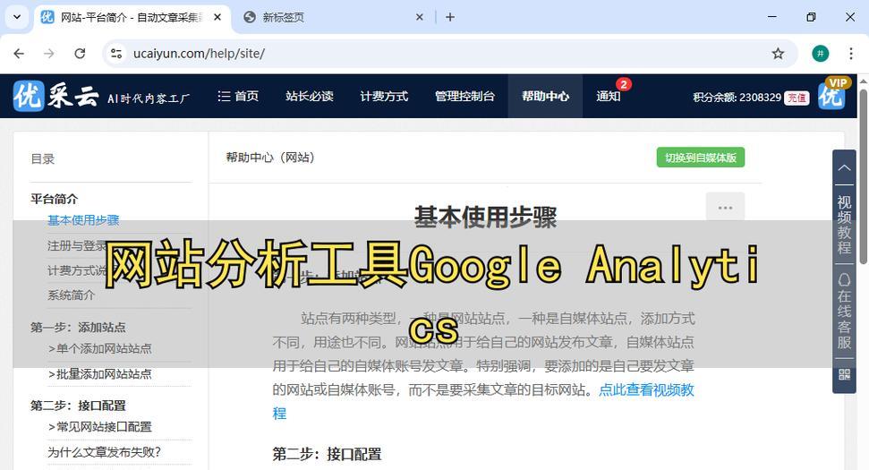
Task: Open 站长必读 navigation item
Action: [x=310, y=97]
